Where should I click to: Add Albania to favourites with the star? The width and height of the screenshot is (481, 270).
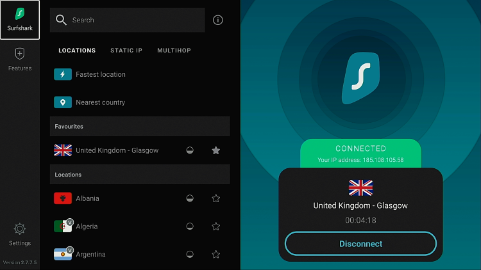click(216, 198)
